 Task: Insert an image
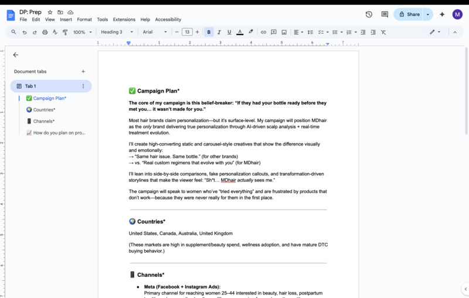tap(284, 32)
